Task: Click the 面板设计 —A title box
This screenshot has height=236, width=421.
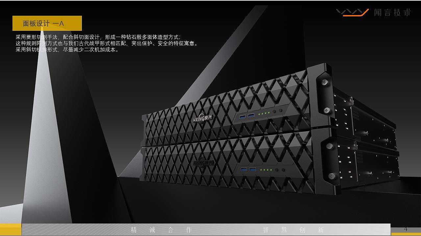Action: tap(47, 23)
